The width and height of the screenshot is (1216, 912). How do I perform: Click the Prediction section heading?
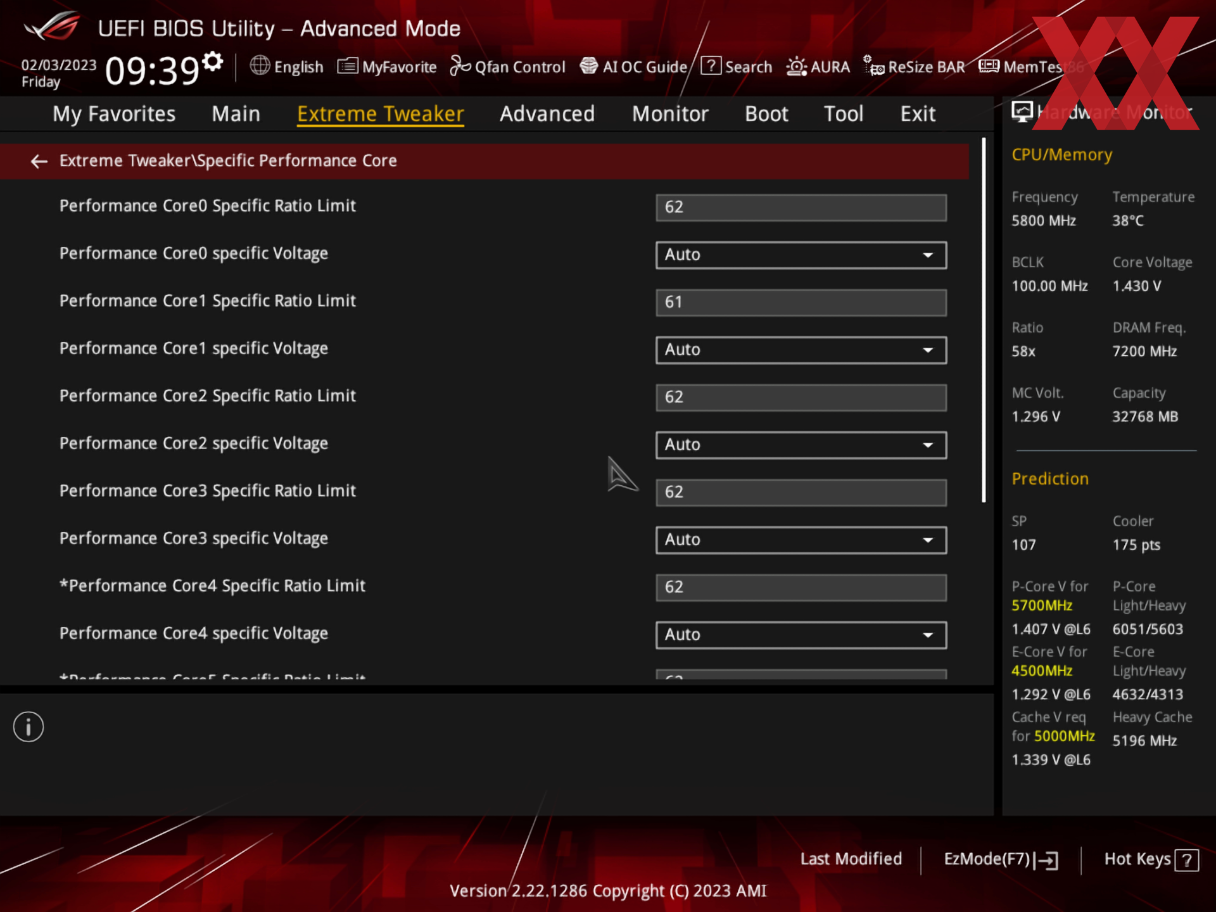(1050, 479)
